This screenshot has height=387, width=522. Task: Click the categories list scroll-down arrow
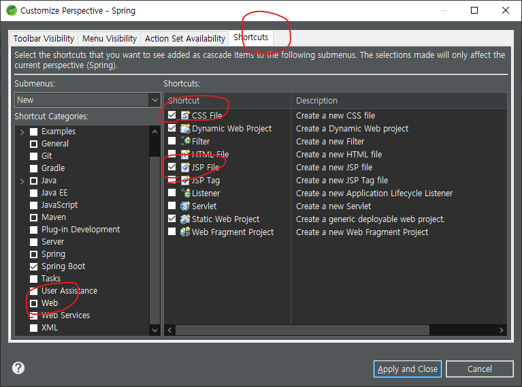pyautogui.click(x=154, y=330)
